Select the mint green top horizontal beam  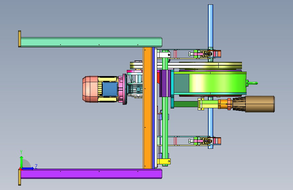click(91, 42)
